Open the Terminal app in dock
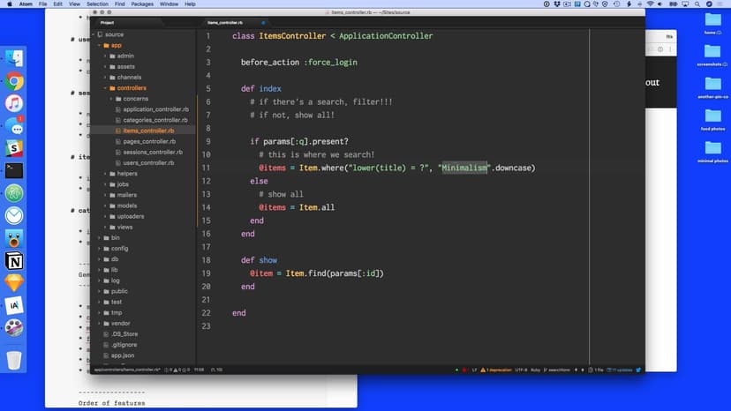The width and height of the screenshot is (731, 411). click(14, 171)
